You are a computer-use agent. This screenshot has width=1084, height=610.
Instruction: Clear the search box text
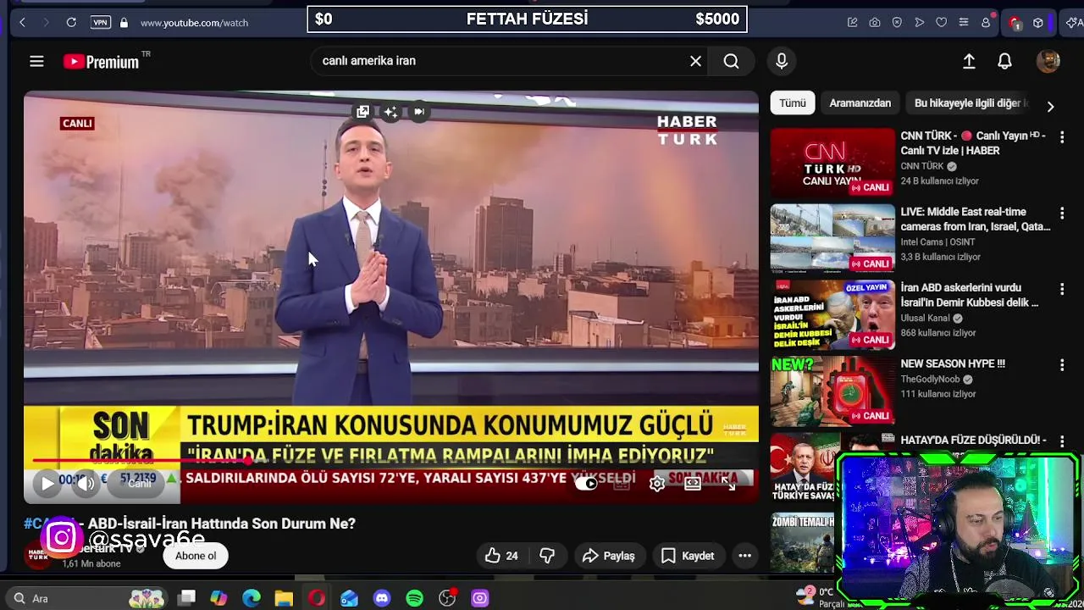coord(695,61)
